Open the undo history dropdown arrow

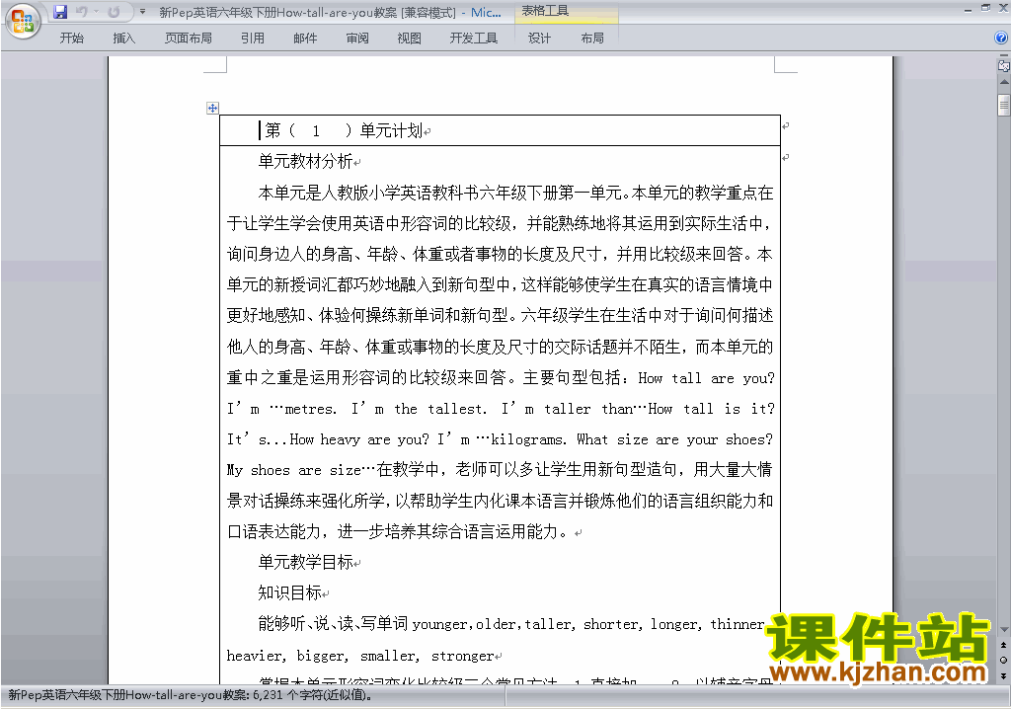pos(96,12)
